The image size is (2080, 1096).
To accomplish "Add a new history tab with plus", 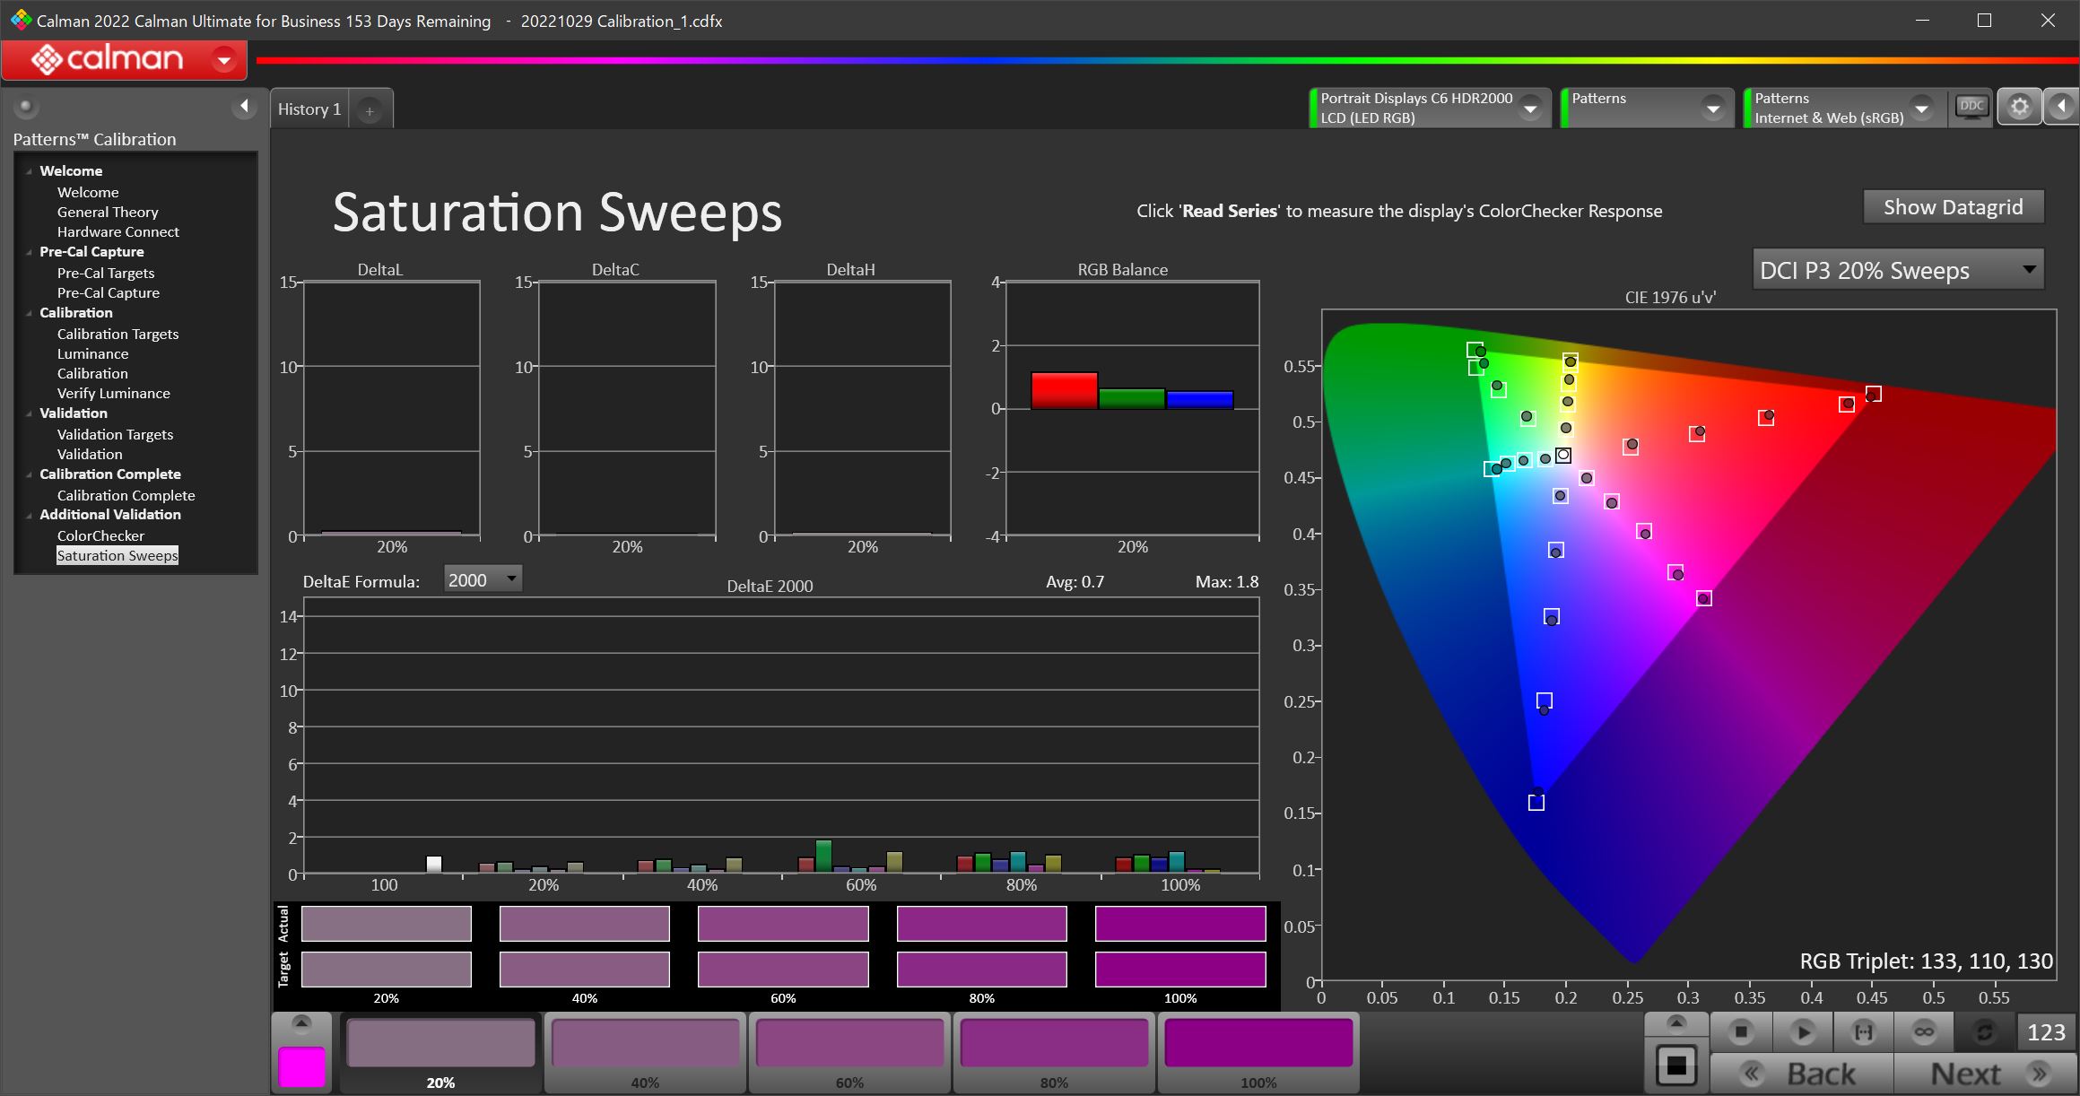I will pyautogui.click(x=369, y=110).
